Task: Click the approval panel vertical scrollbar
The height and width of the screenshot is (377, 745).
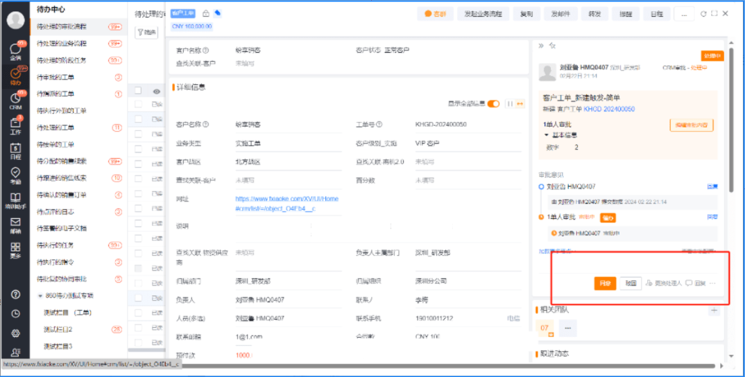Action: point(733,119)
